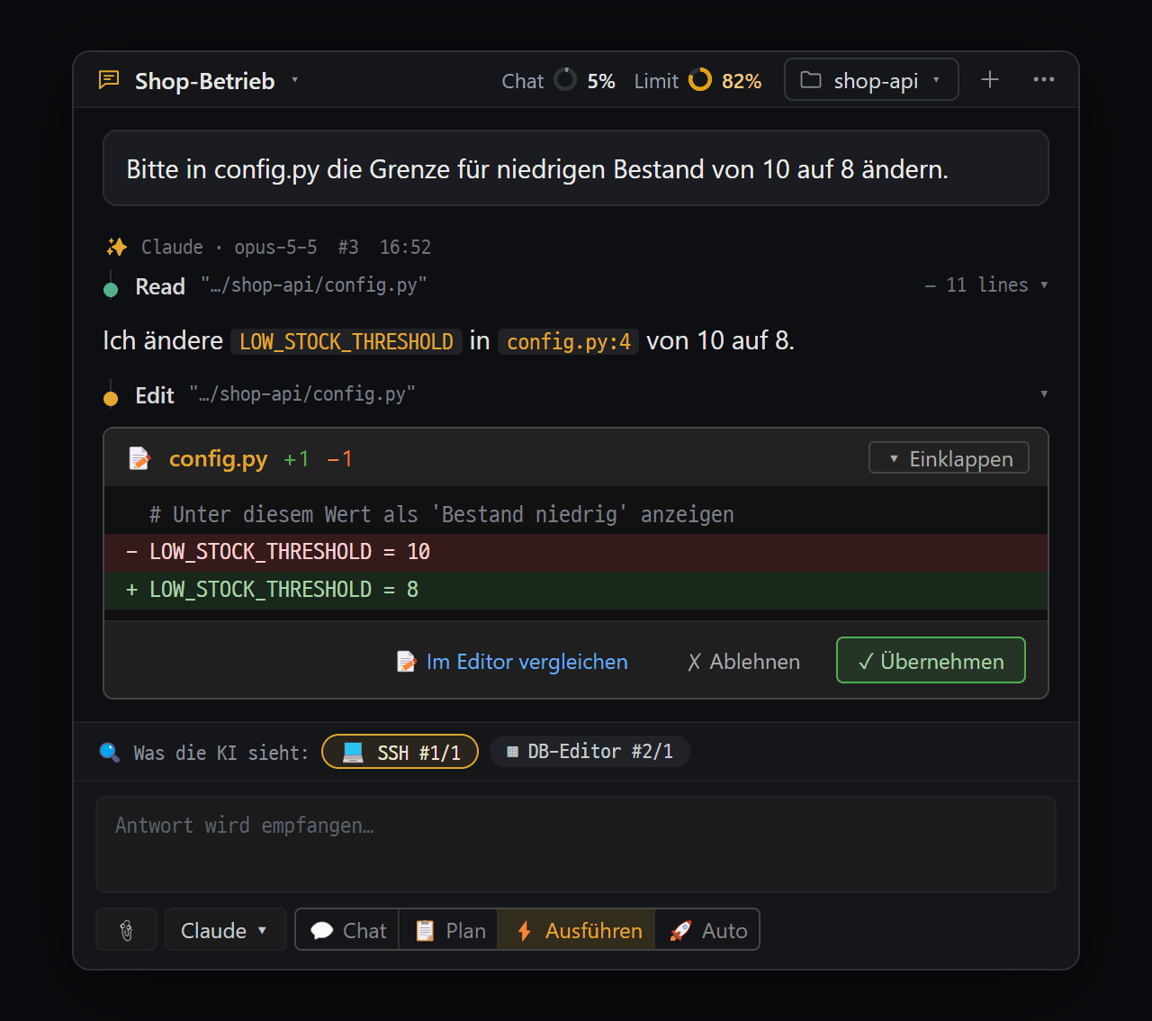This screenshot has width=1152, height=1021.
Task: Expand the Read config.py 11 lines step
Action: point(1044,285)
